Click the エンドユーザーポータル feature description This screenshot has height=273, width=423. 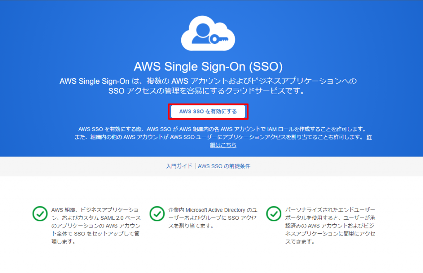[x=330, y=226]
